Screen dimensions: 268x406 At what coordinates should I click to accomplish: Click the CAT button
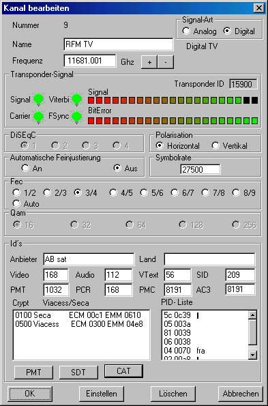click(x=123, y=371)
